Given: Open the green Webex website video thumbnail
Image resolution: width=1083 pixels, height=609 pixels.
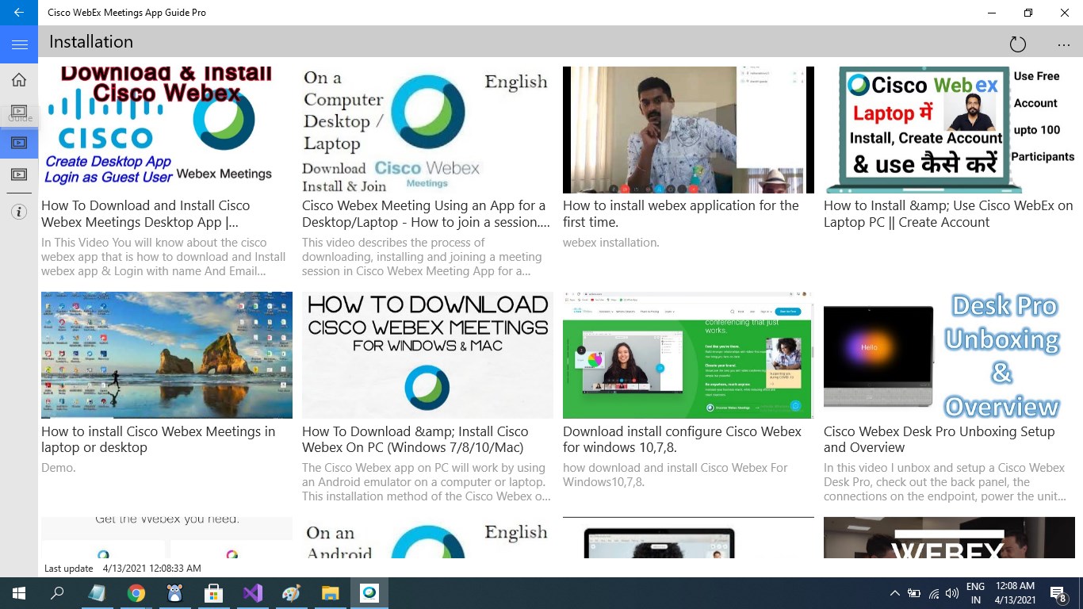Looking at the screenshot, I should click(688, 355).
